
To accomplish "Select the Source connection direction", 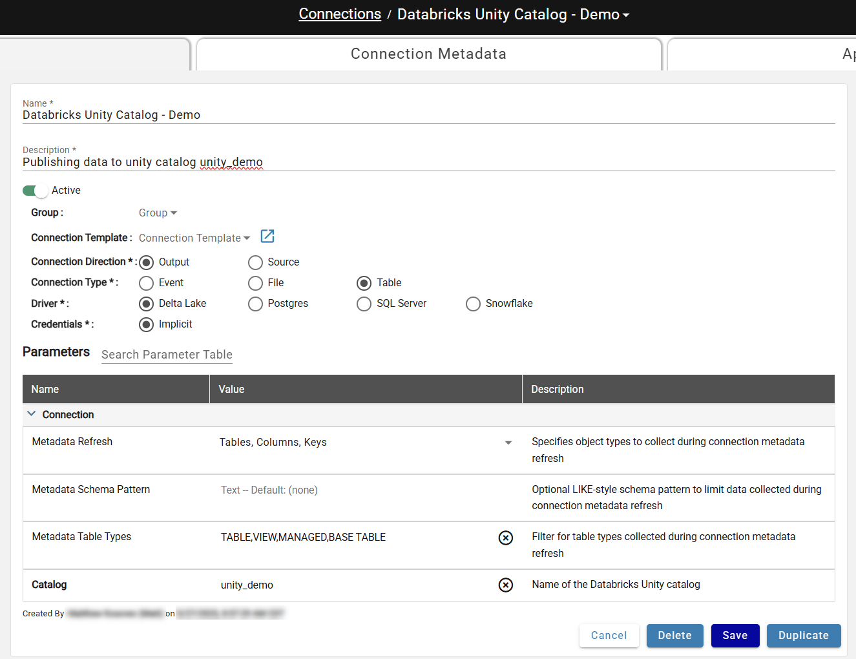I will pyautogui.click(x=255, y=262).
